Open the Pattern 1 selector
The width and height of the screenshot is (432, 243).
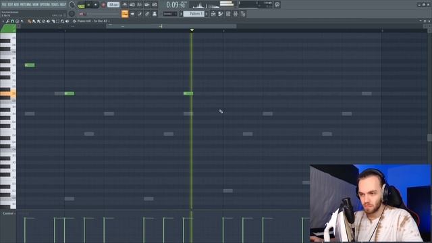coord(194,13)
